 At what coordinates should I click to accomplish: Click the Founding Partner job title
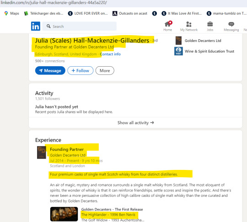pyautogui.click(x=67, y=149)
